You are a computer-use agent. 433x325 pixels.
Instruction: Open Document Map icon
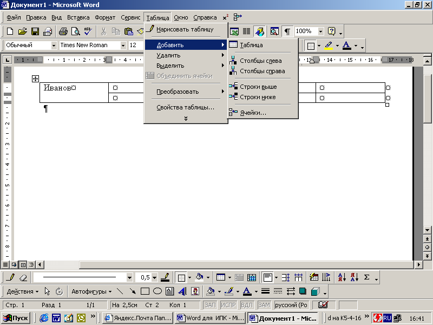tap(274, 31)
